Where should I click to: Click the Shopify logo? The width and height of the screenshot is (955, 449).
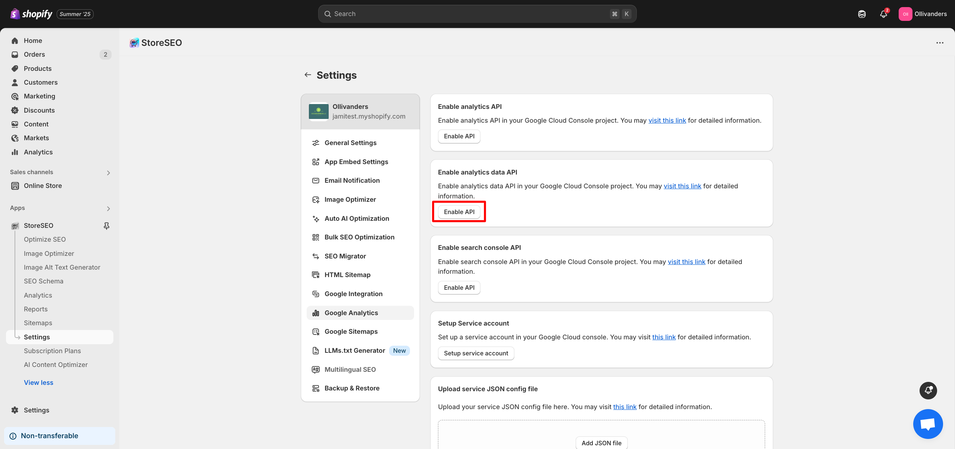[x=31, y=14]
